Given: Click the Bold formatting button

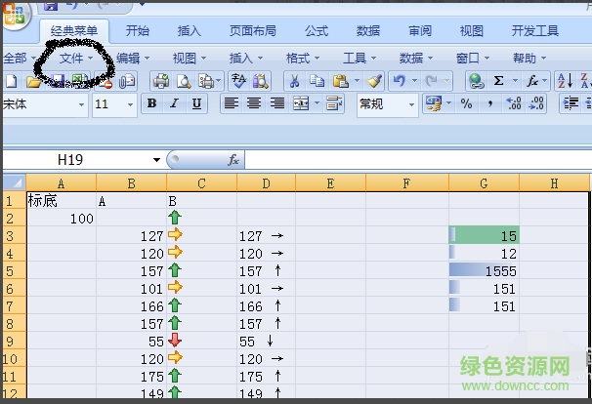Looking at the screenshot, I should 151,103.
